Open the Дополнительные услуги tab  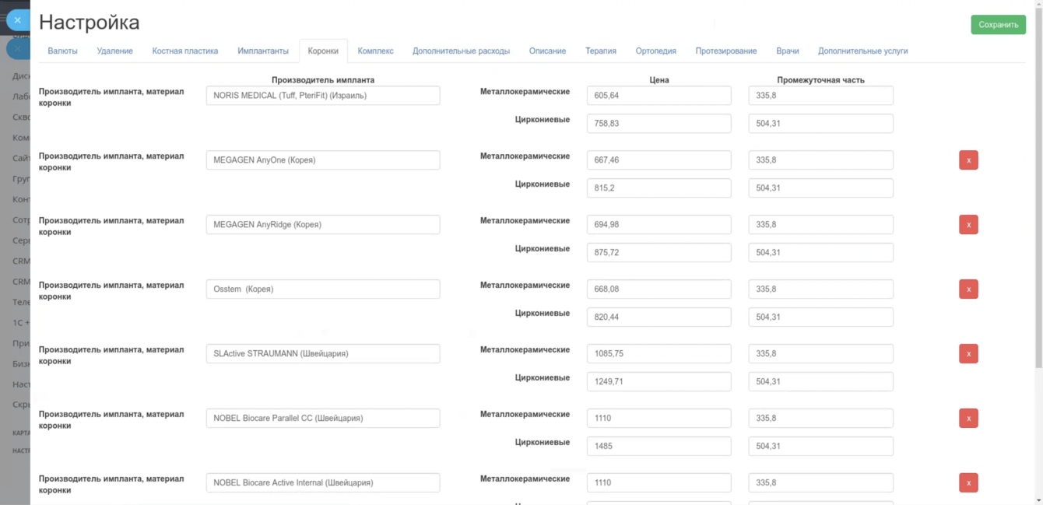click(862, 51)
